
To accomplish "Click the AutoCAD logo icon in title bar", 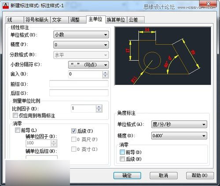I will tap(6, 6).
